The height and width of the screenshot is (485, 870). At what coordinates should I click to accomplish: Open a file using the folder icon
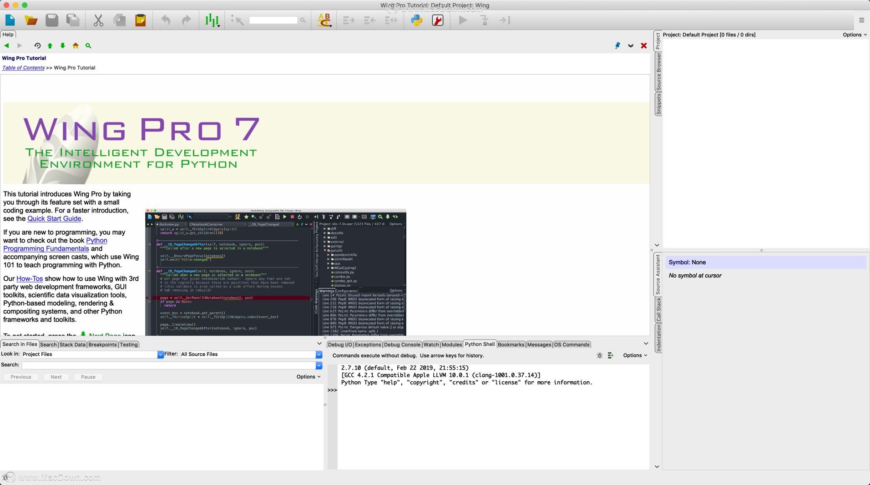point(31,20)
